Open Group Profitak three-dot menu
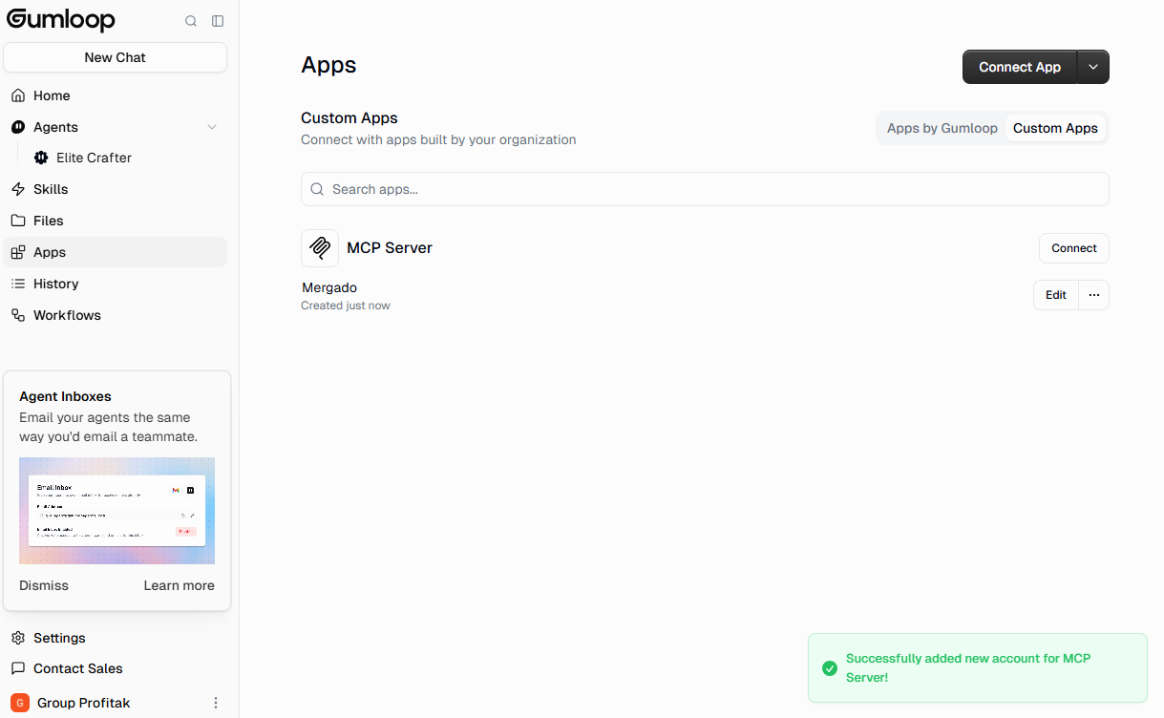This screenshot has width=1164, height=718. 216,703
